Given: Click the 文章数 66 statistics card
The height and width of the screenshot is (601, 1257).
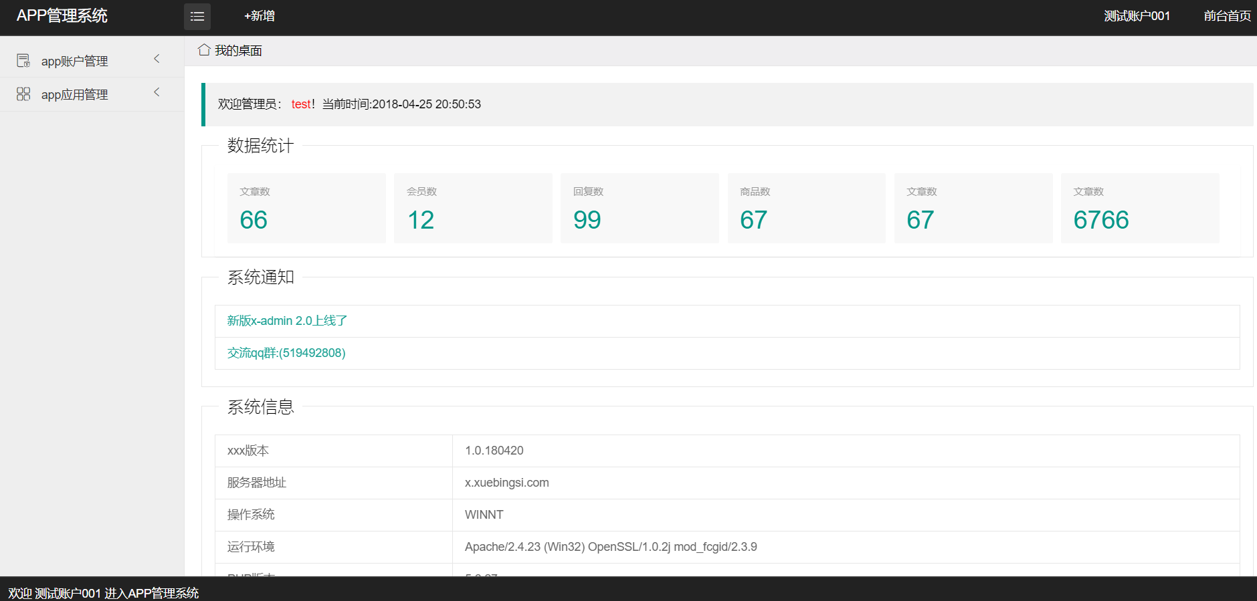Looking at the screenshot, I should coord(306,208).
